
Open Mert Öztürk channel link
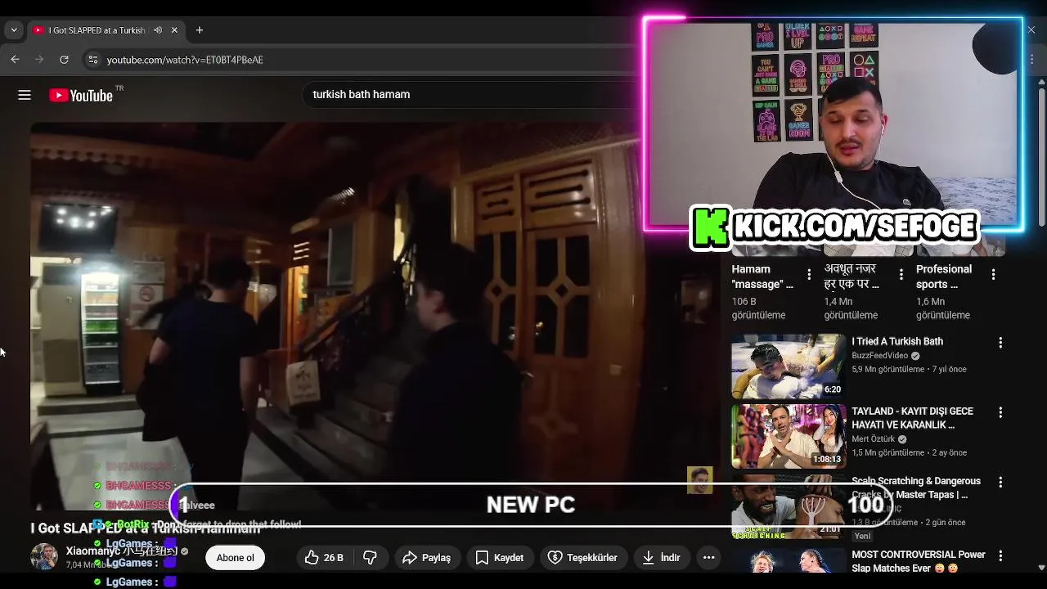873,439
